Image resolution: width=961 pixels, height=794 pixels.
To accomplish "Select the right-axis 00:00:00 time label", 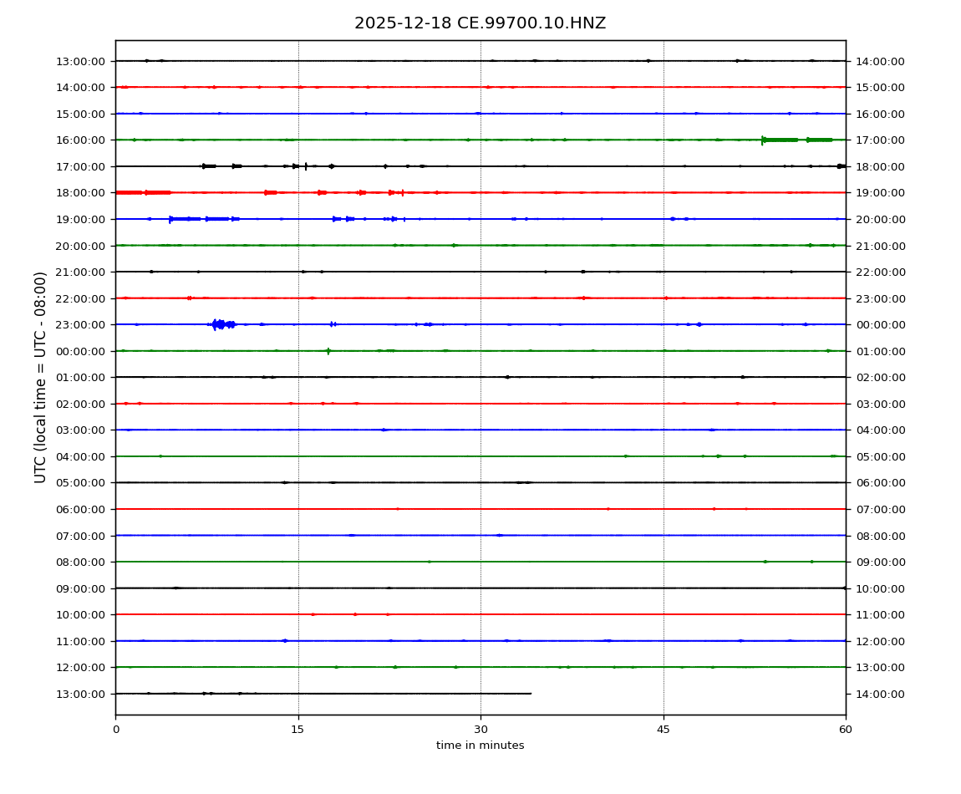I will click(880, 324).
